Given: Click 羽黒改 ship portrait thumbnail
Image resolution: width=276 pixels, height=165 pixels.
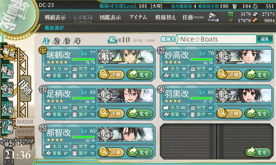Looking at the screenshot, I should click(244, 96).
